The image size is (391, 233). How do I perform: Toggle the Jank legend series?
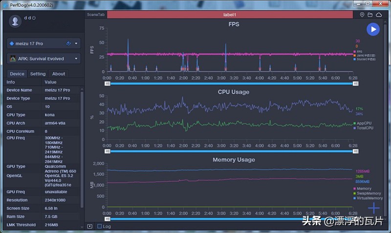(364, 55)
